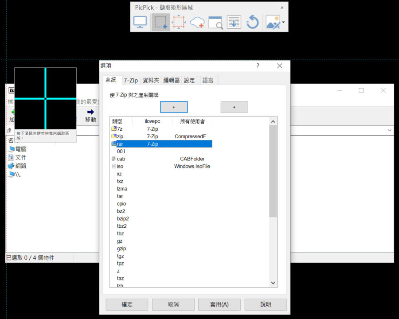Click the 類型 column header

click(x=121, y=121)
